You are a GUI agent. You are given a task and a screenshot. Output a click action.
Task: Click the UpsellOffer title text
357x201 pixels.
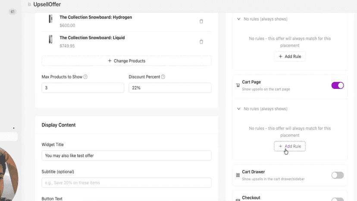[x=47, y=4]
